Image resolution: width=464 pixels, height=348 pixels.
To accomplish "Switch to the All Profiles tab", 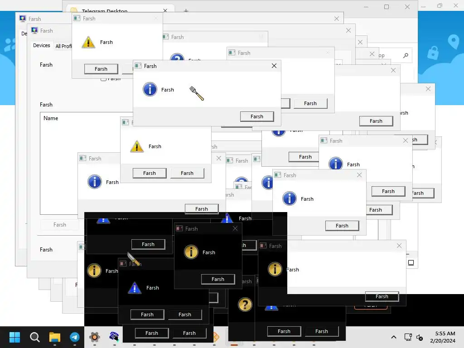I will 63,46.
